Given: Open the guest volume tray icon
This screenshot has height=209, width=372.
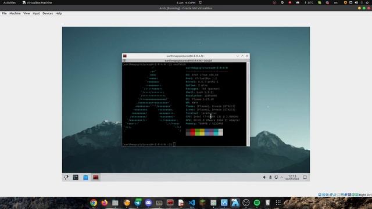Looking at the screenshot, I should [264, 177].
